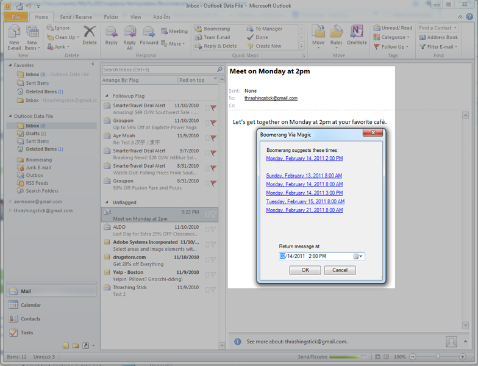Run the Team E-mail quick step
Screen dimensions: 478x366
tap(213, 37)
